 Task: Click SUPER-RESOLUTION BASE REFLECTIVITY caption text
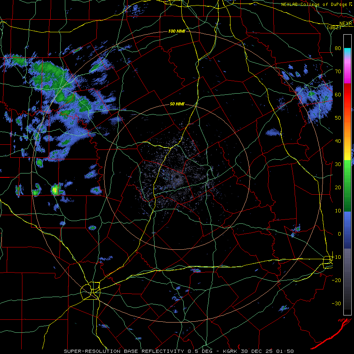coord(124,351)
